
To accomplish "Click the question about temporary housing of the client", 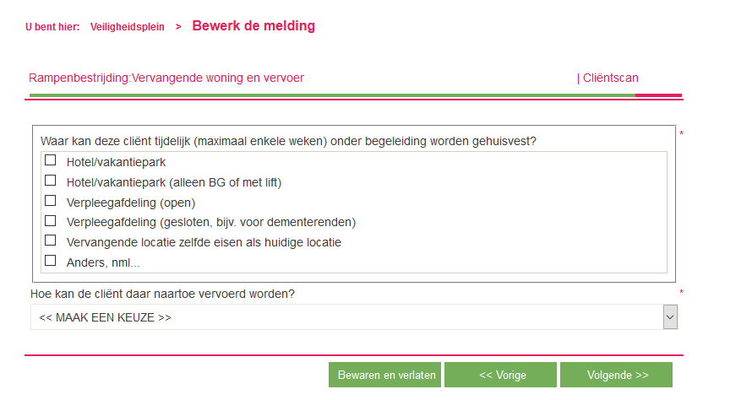I will pos(288,141).
